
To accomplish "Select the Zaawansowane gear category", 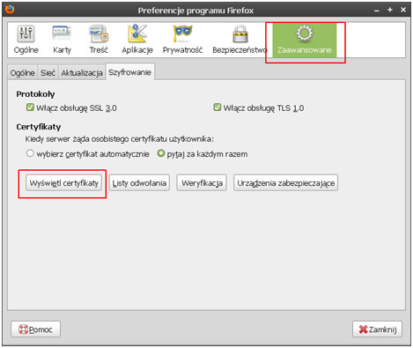I will 305,41.
